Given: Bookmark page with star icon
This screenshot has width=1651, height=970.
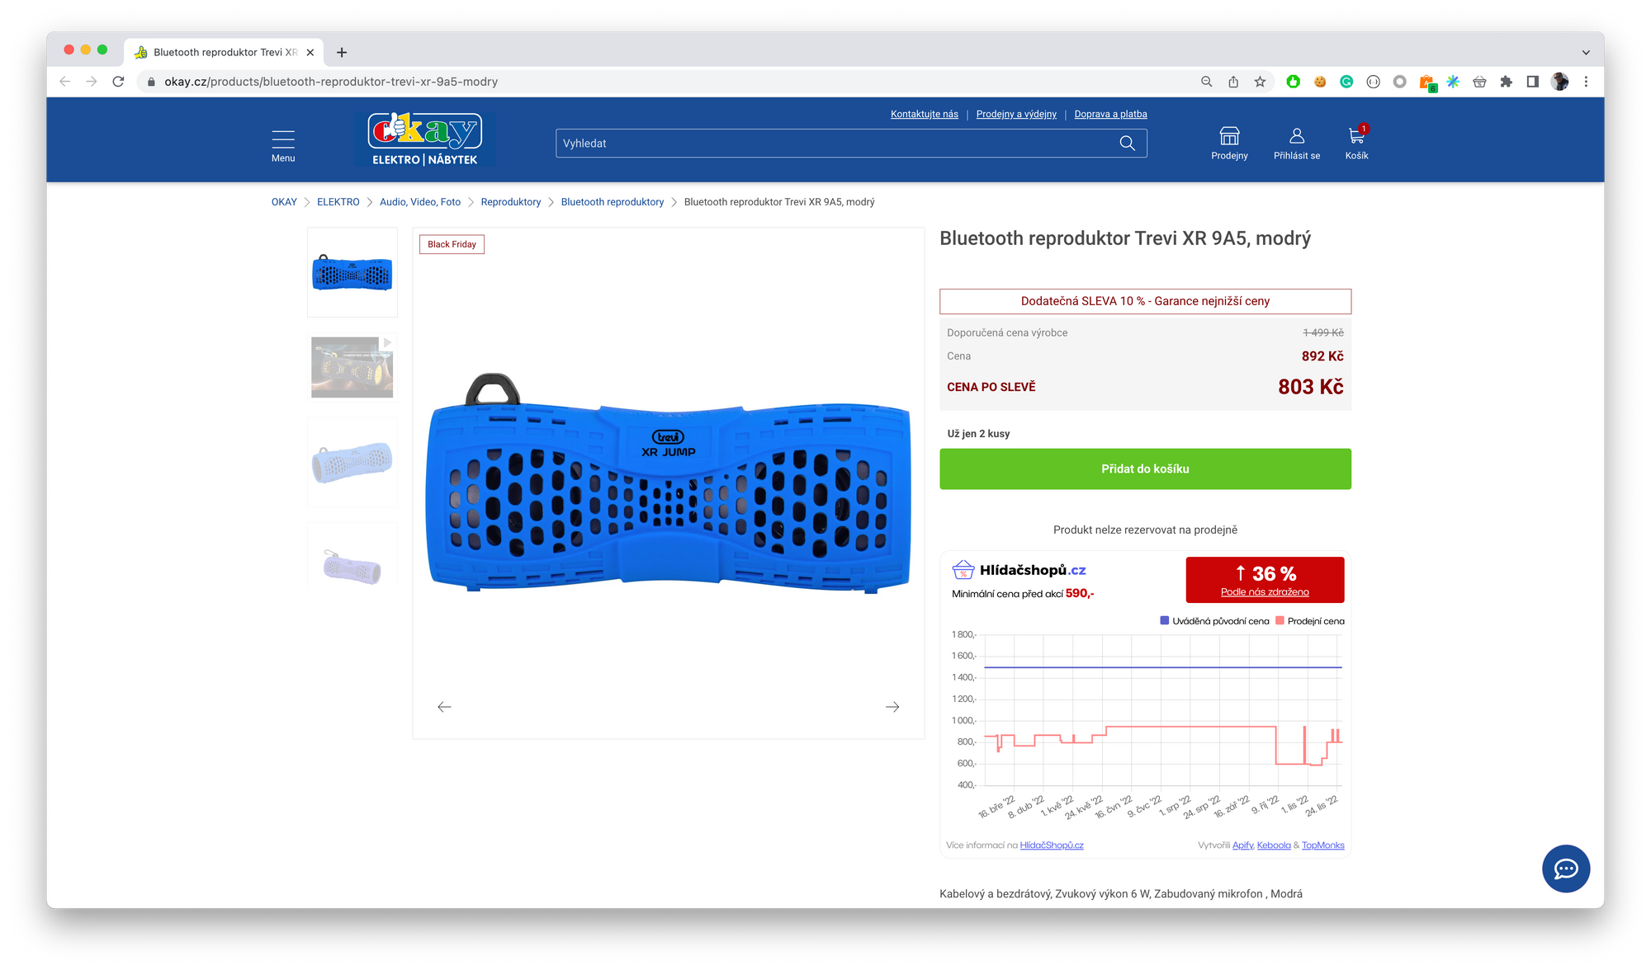Looking at the screenshot, I should pos(1260,82).
